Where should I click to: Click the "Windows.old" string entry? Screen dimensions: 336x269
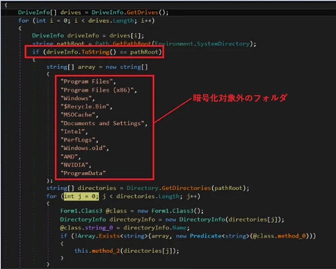(x=84, y=148)
